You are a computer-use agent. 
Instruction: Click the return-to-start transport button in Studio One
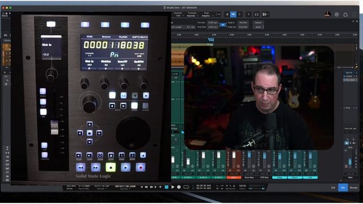tap(160, 187)
